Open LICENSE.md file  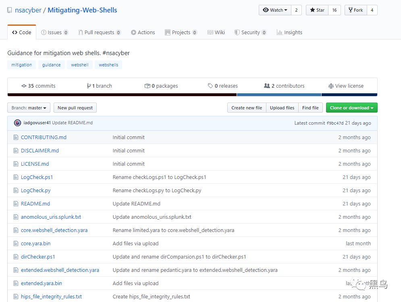point(35,164)
